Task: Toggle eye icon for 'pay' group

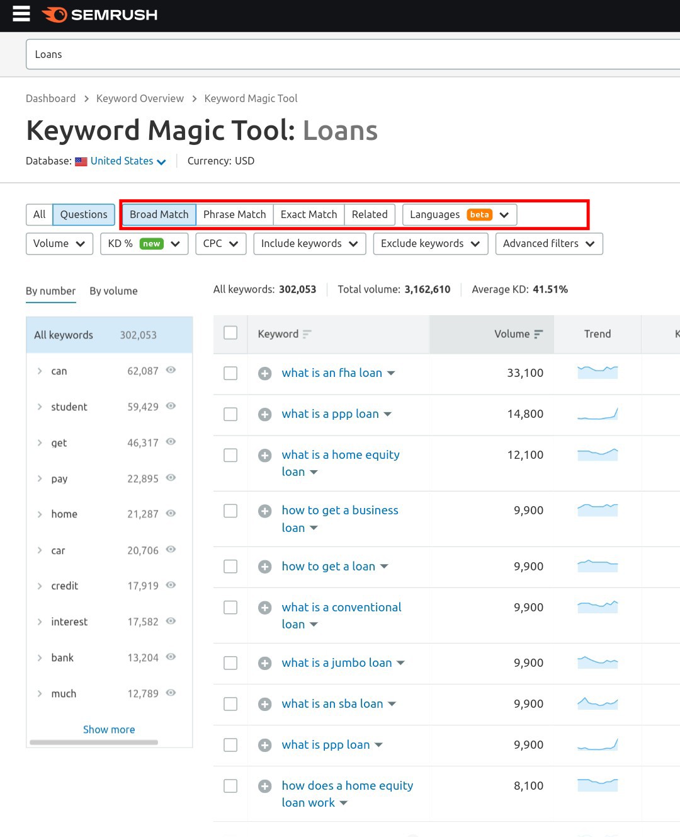Action: [171, 478]
